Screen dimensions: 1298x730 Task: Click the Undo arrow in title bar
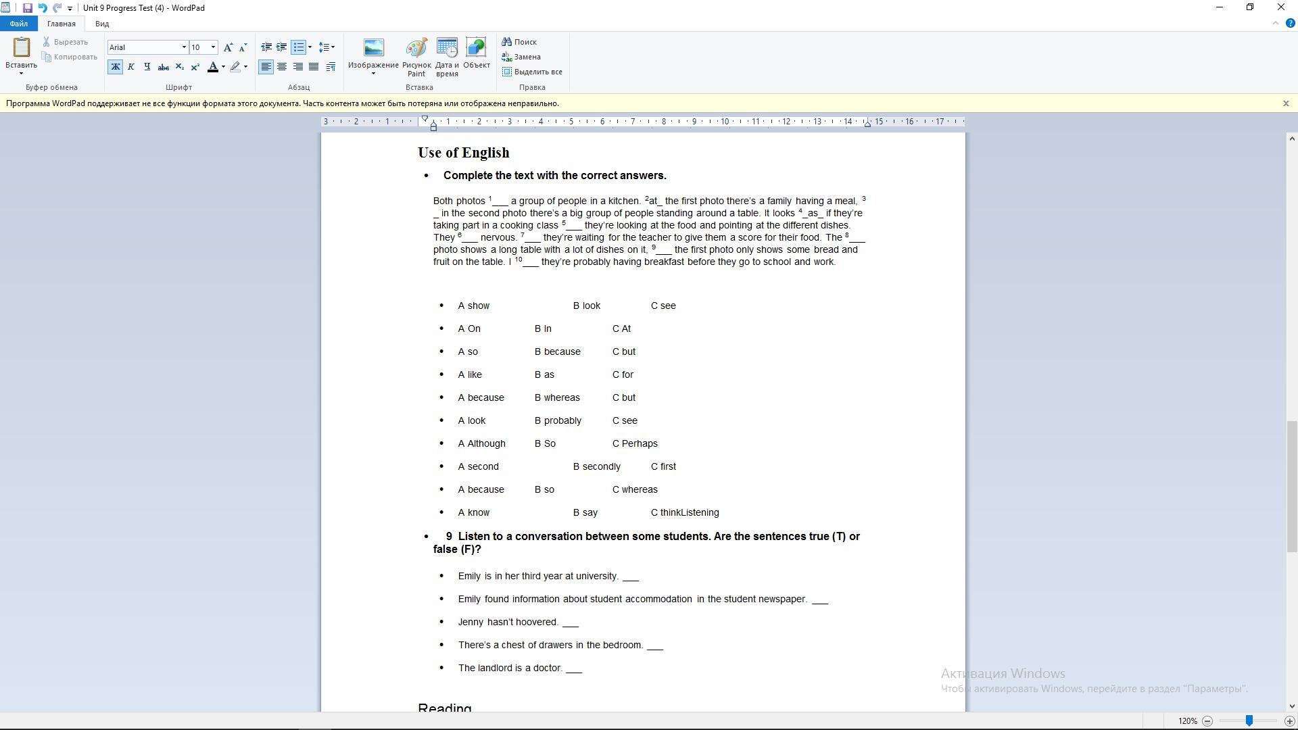coord(43,8)
